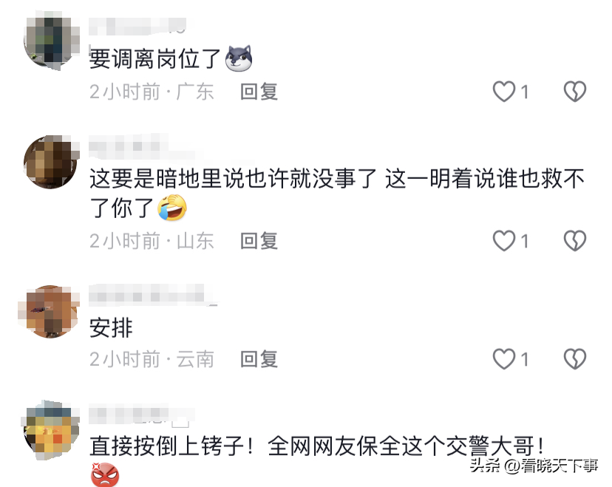Reply to the Yunnan comment via 回复
612x487 pixels.
tap(259, 359)
